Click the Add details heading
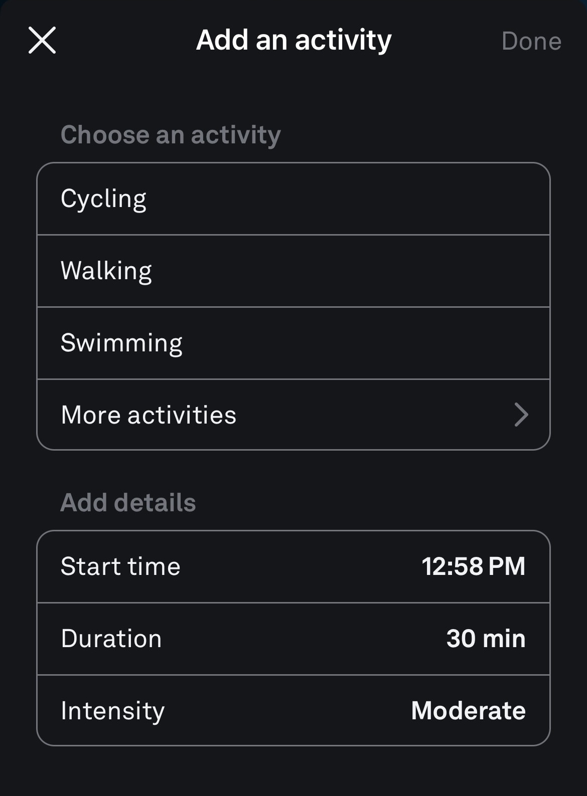Viewport: 587px width, 796px height. [128, 503]
